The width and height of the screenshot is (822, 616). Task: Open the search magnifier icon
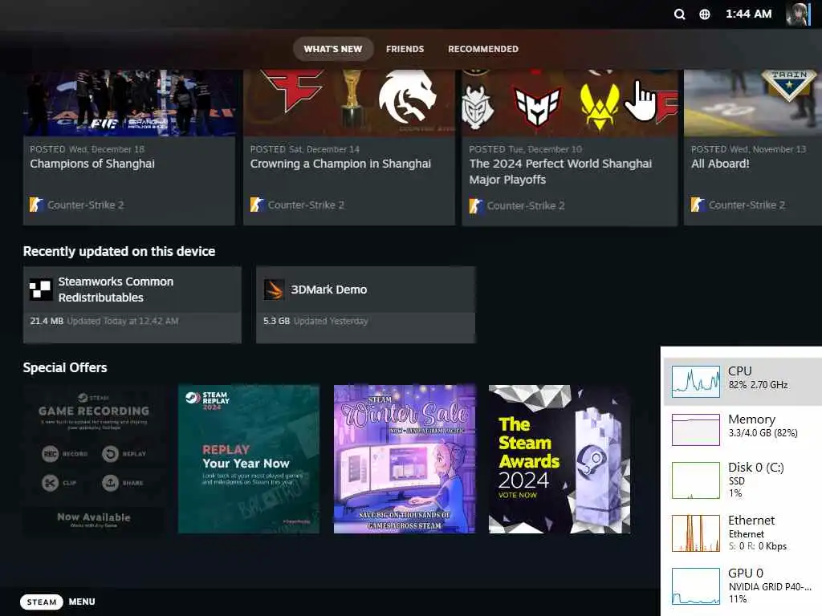coord(679,14)
